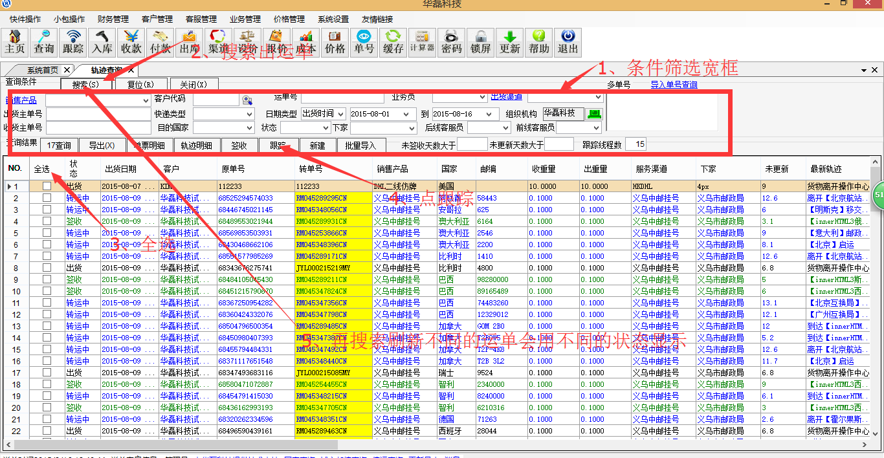Open the 收款 yen toolbar icon
This screenshot has height=458, width=884.
131,42
